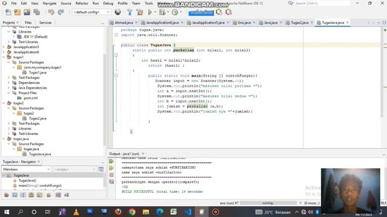Expand the JavaApplication5 project node
The height and width of the screenshot is (217, 387).
[4, 47]
